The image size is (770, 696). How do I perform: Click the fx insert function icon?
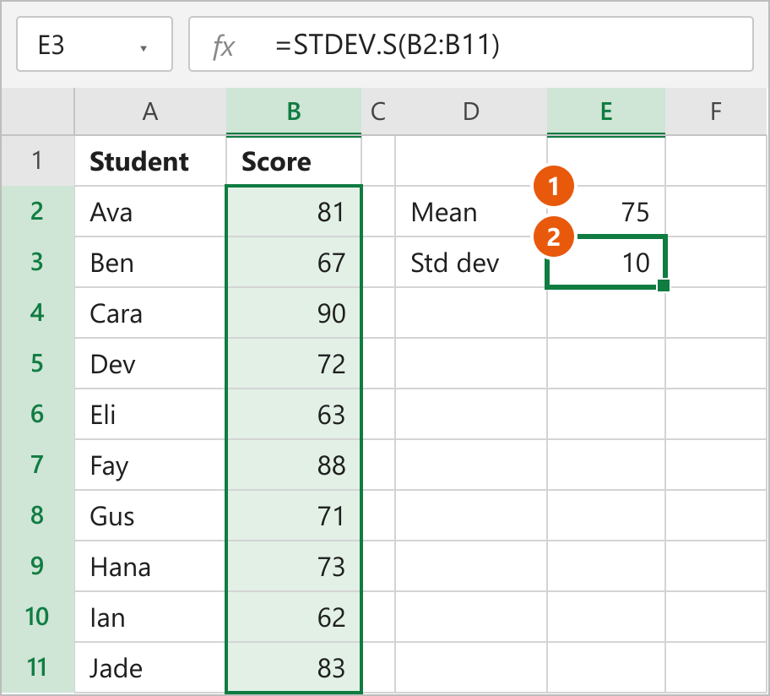pyautogui.click(x=224, y=46)
